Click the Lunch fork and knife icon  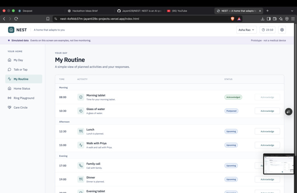81,131
